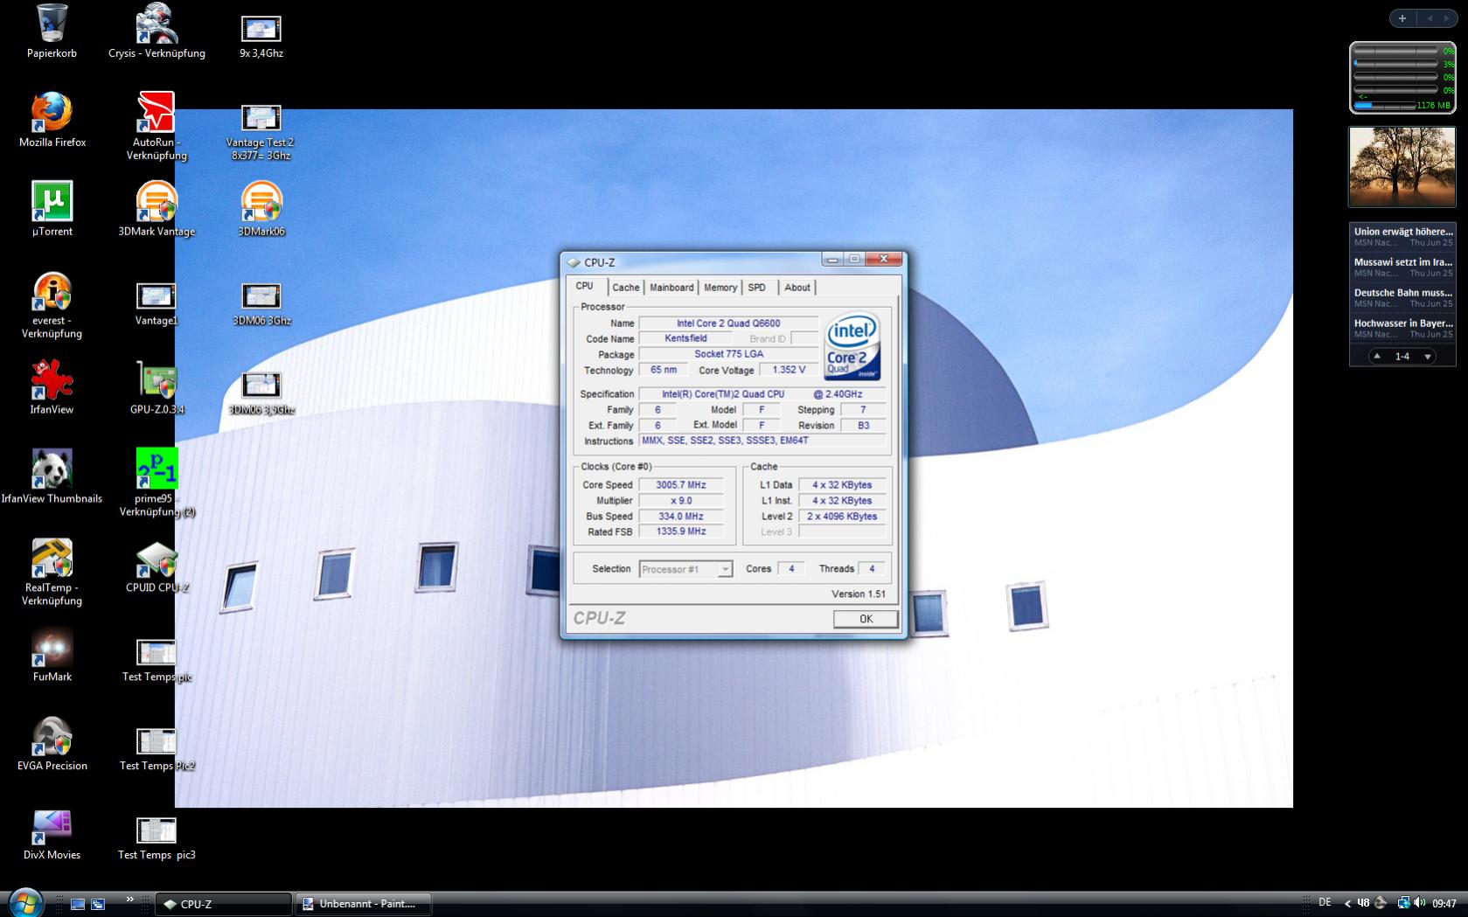Open the Mainboard tab in CPU-Z
Image resolution: width=1468 pixels, height=917 pixels.
671,288
